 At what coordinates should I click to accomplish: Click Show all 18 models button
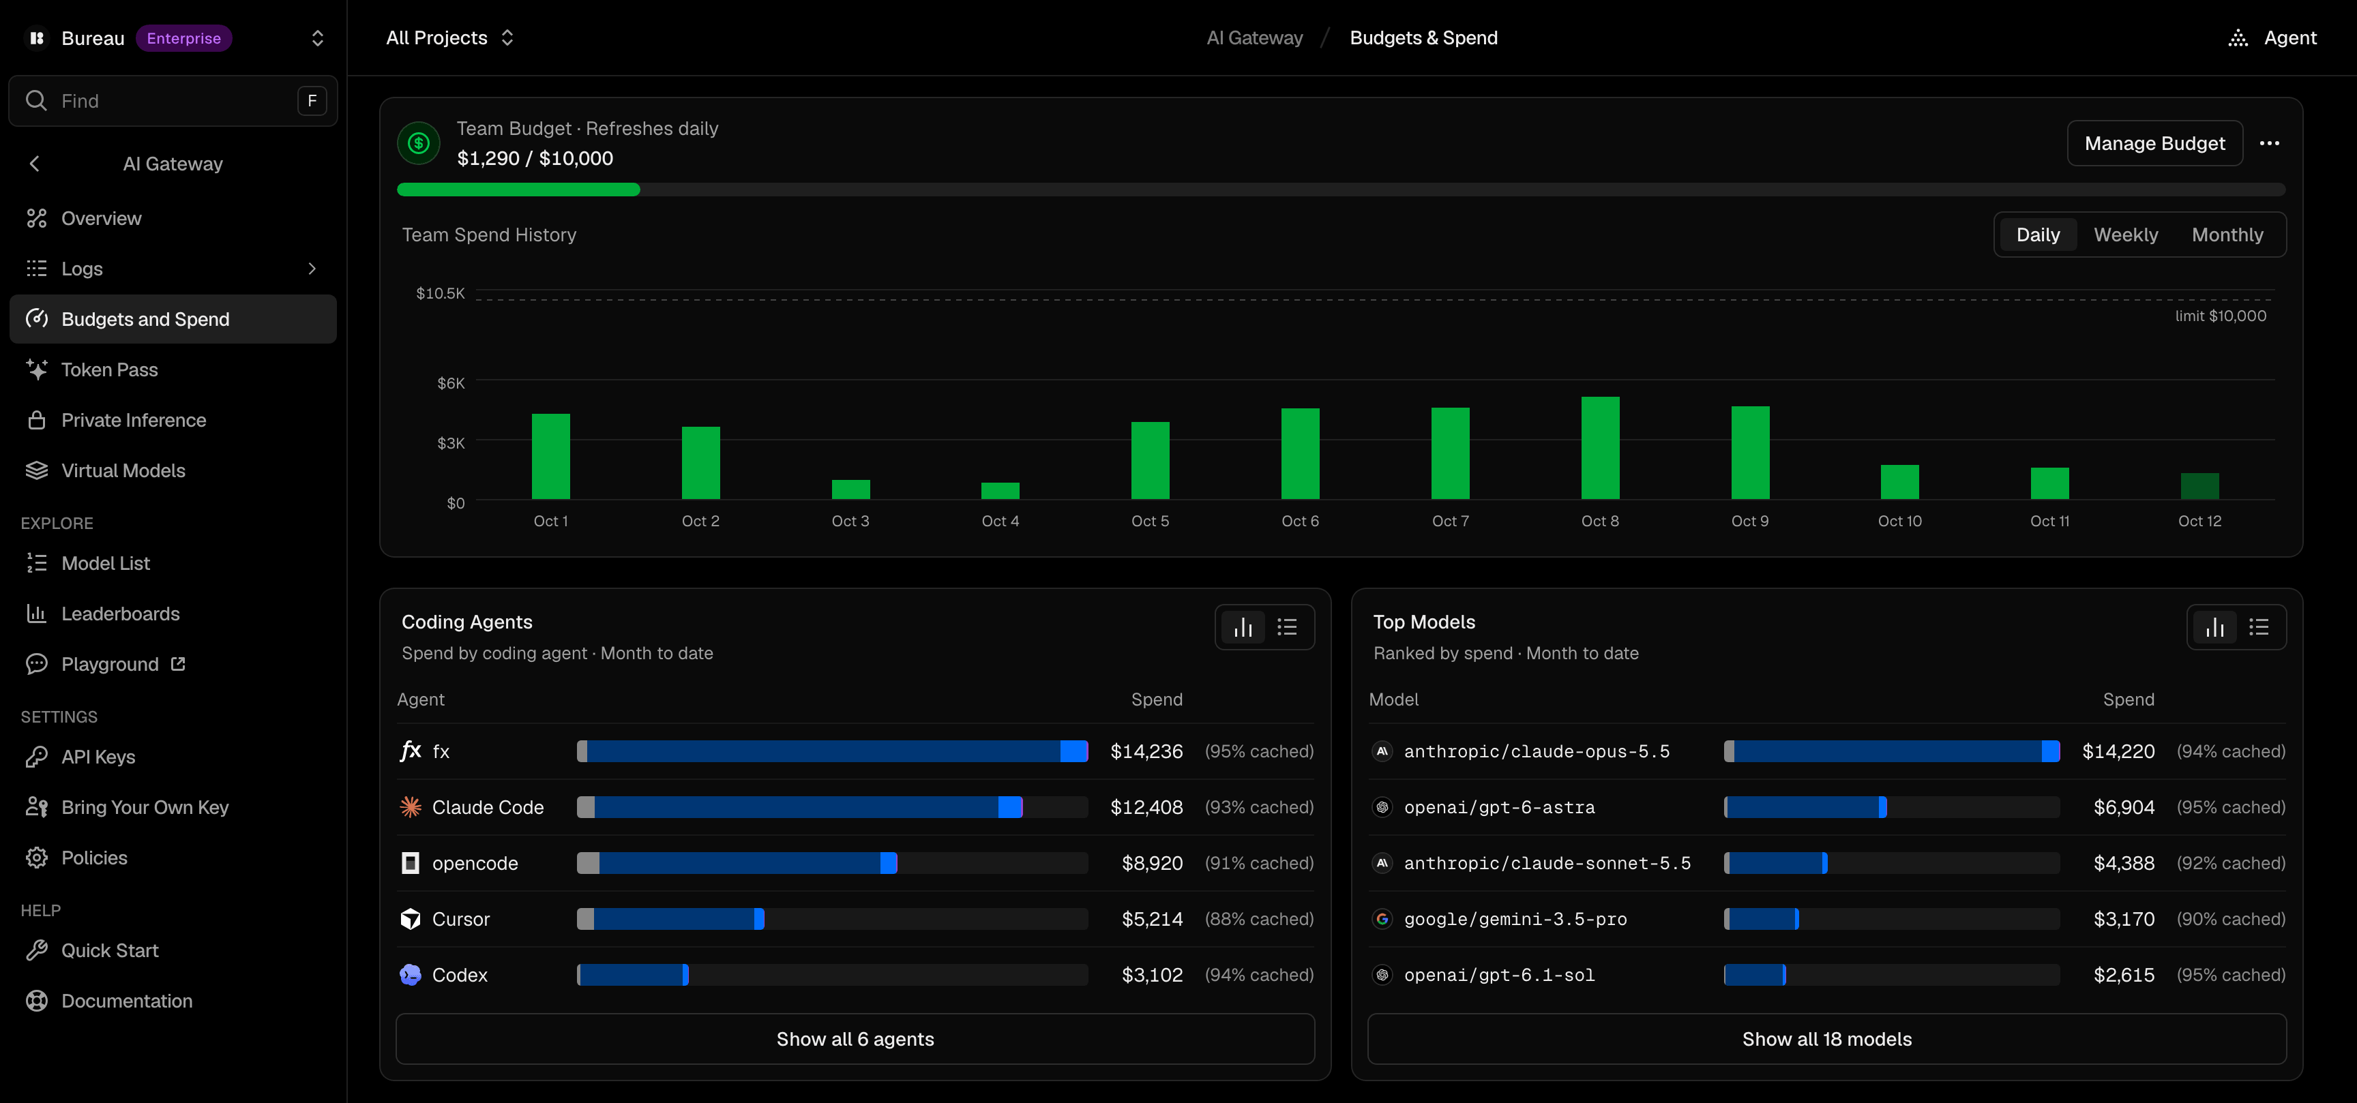coord(1826,1039)
